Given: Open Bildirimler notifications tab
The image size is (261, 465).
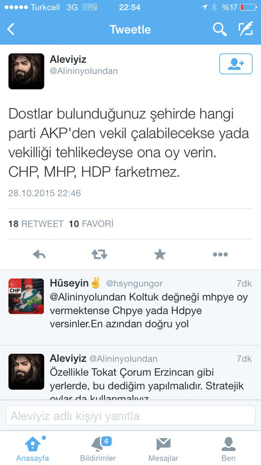Looking at the screenshot, I should pyautogui.click(x=98, y=449).
